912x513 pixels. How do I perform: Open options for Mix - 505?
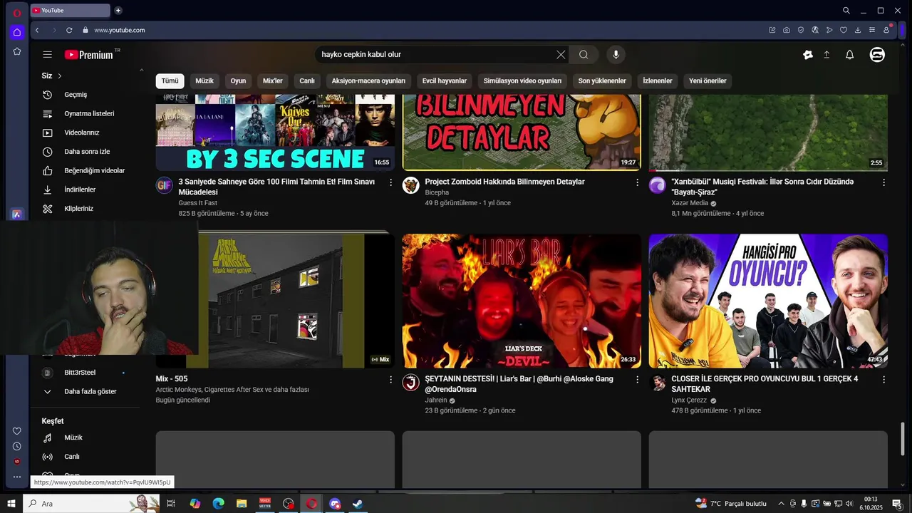(390, 380)
